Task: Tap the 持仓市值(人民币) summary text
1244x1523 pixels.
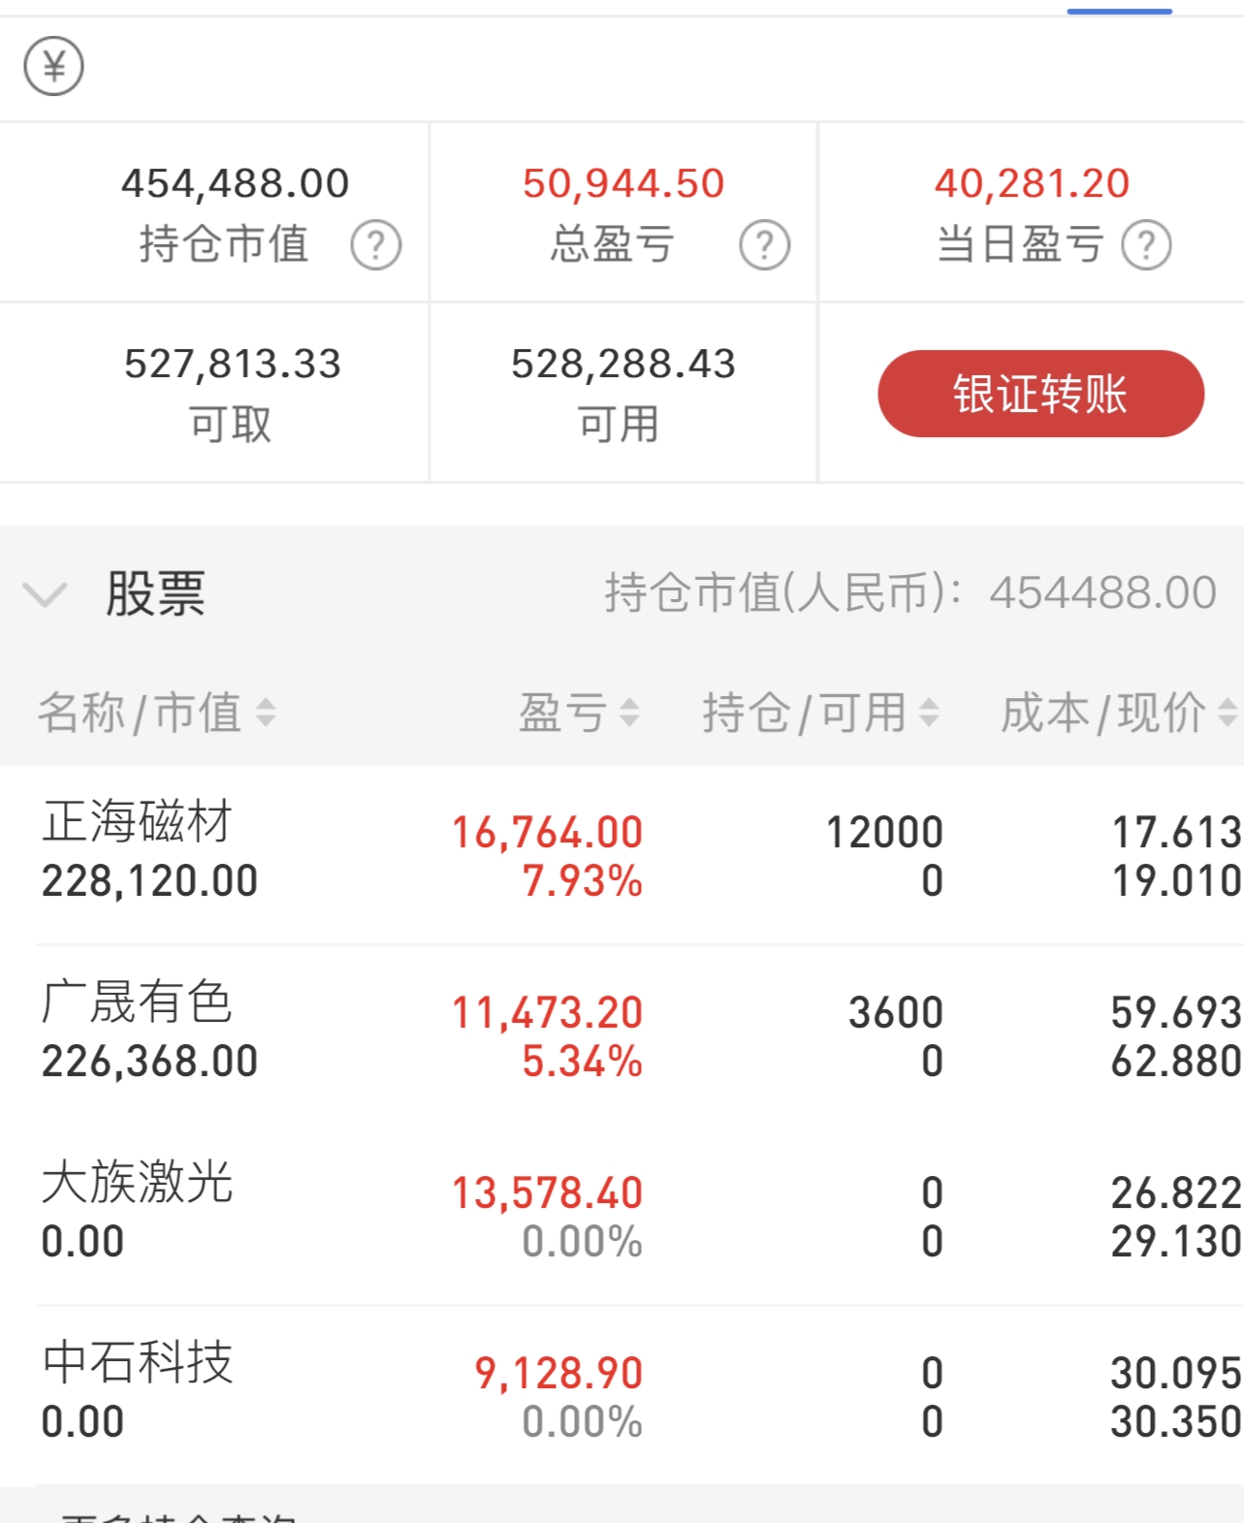Action: pos(910,592)
